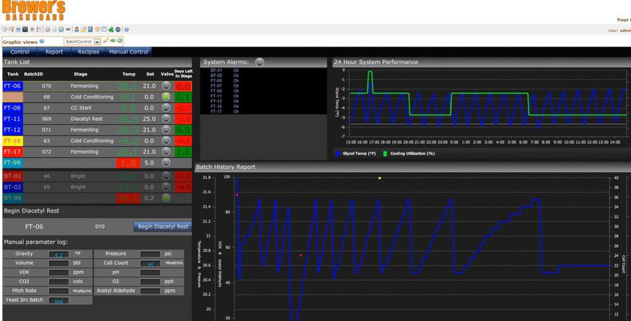
Task: Click the small window toolbar icon beside puzzle
Action: click(x=104, y=30)
